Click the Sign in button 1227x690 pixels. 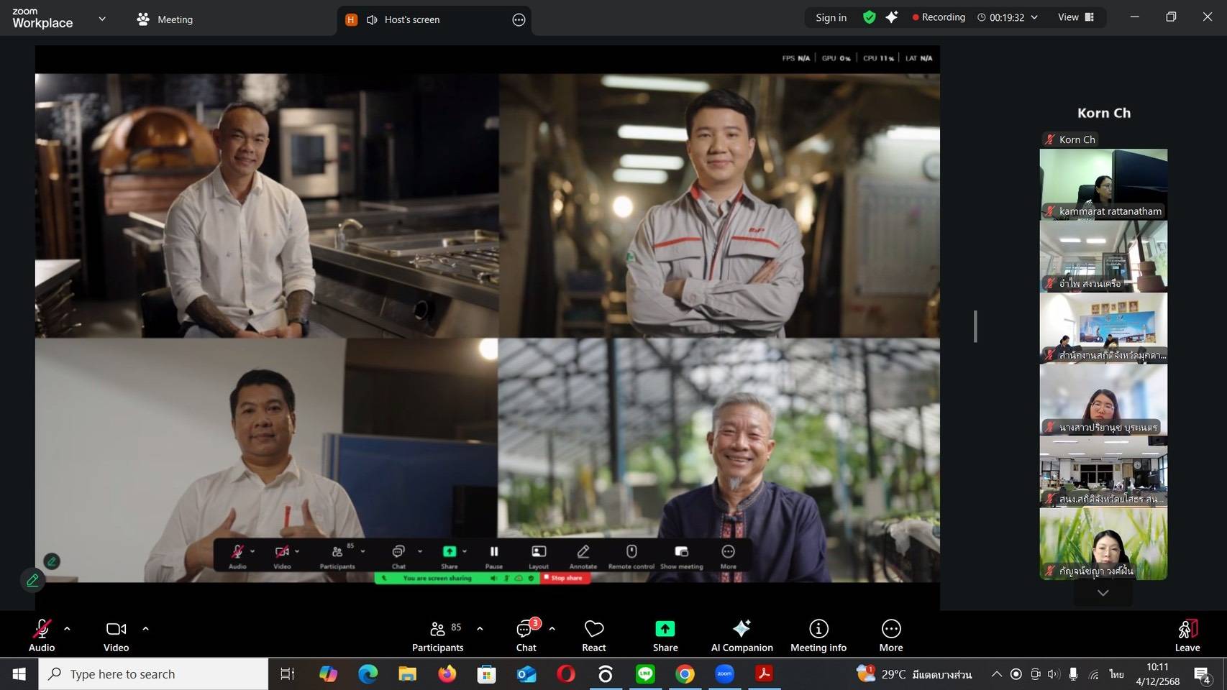click(x=831, y=17)
